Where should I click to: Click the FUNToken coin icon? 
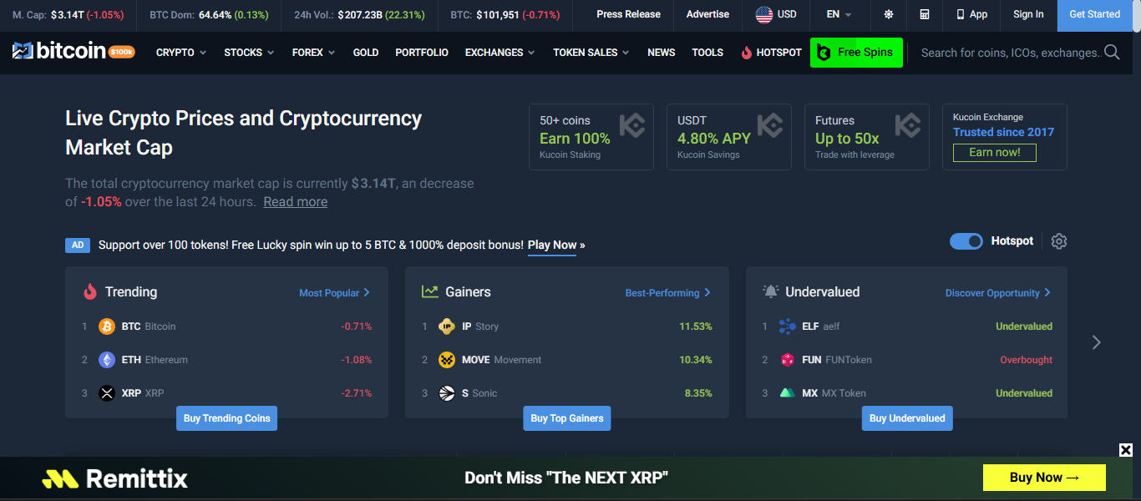click(787, 360)
